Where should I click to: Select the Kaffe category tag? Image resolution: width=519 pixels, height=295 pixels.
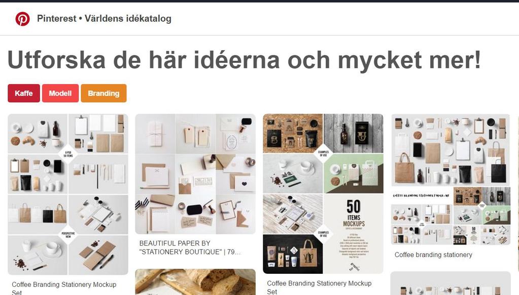(x=24, y=93)
